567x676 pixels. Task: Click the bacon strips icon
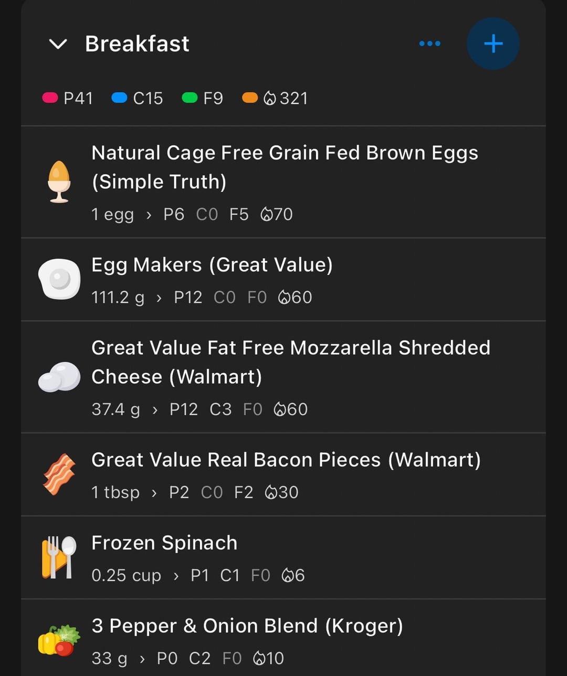(x=59, y=474)
